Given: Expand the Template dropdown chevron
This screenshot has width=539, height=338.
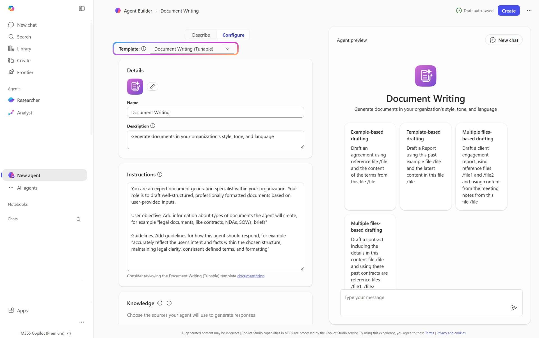Looking at the screenshot, I should tap(227, 49).
